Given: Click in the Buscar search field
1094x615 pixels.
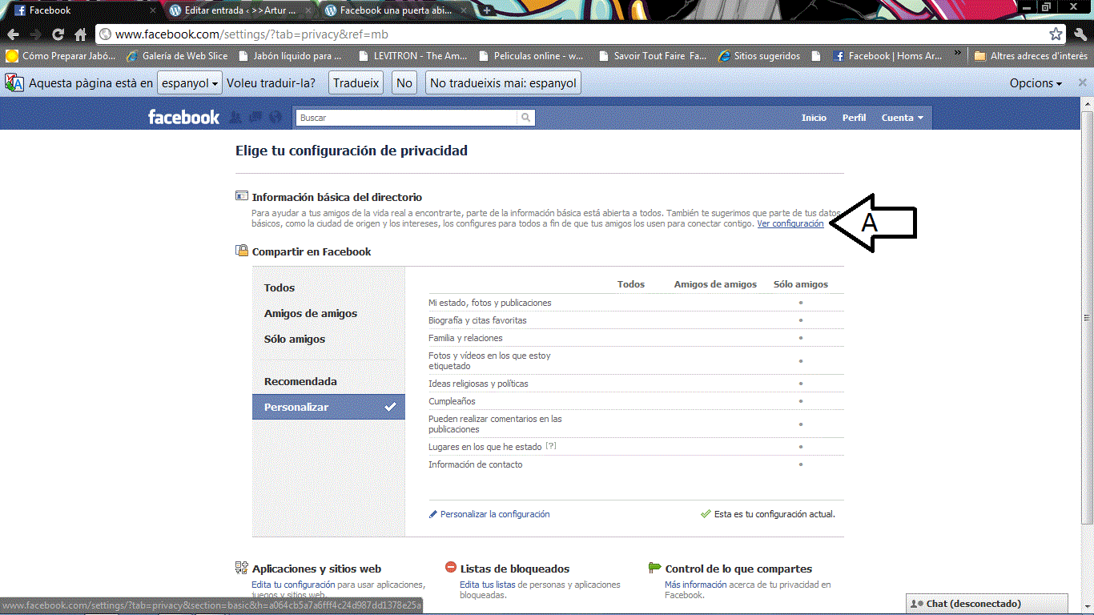Looking at the screenshot, I should (407, 118).
